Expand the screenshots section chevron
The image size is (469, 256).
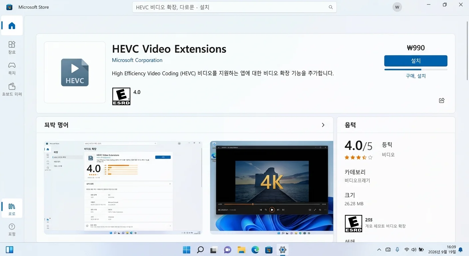click(323, 125)
